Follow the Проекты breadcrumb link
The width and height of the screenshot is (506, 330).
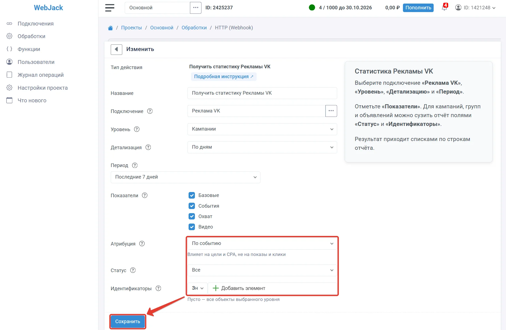coord(132,28)
